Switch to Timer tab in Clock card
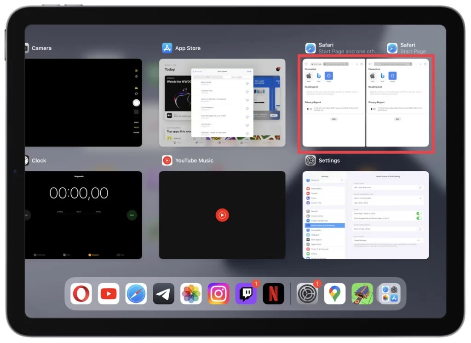This screenshot has width=471, height=343. click(121, 255)
